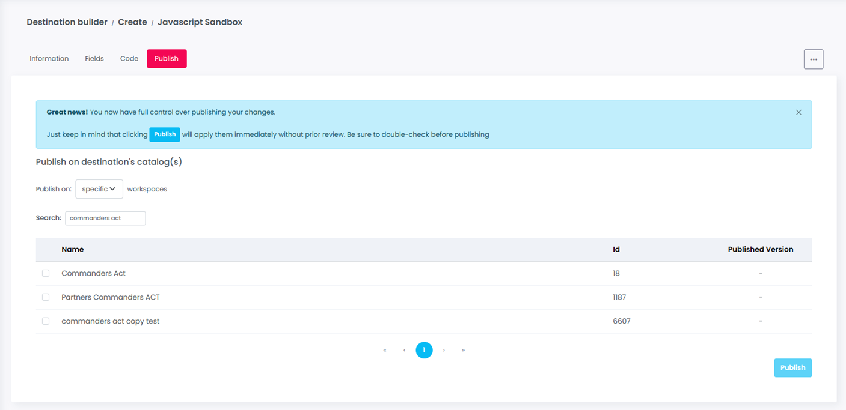This screenshot has width=846, height=410.
Task: Focus the workspace Search input field
Action: pos(105,218)
